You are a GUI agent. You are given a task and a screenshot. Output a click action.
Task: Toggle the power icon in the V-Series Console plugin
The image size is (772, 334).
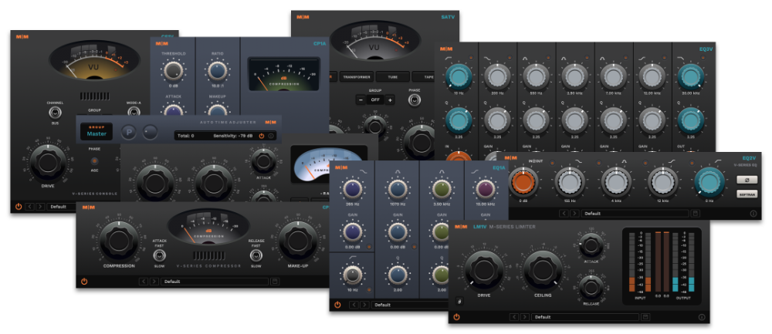coord(19,207)
